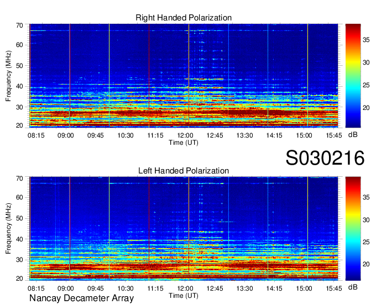Click the 08:15 tick on top plot
376x305 pixels.
click(36, 135)
